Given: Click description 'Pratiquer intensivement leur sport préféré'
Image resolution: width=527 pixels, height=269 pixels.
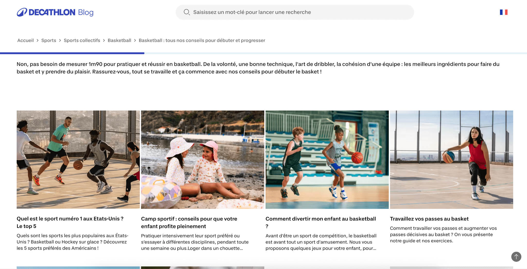Looking at the screenshot, I should point(195,242).
